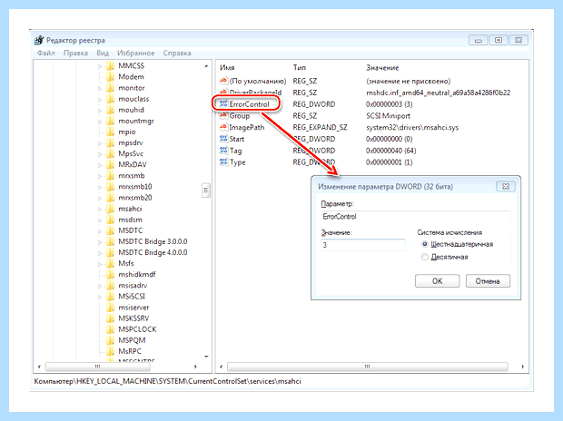Click the Start DWORD value icon
The width and height of the screenshot is (563, 421).
[x=223, y=139]
